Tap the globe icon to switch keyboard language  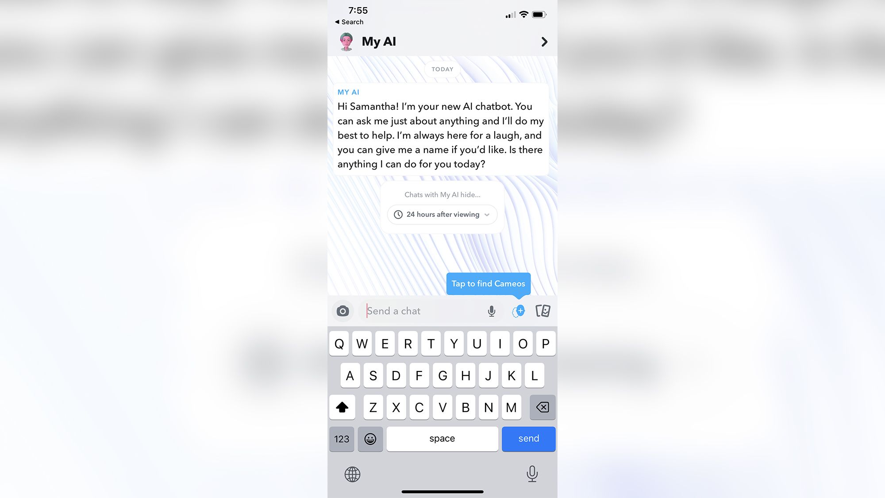[352, 474]
